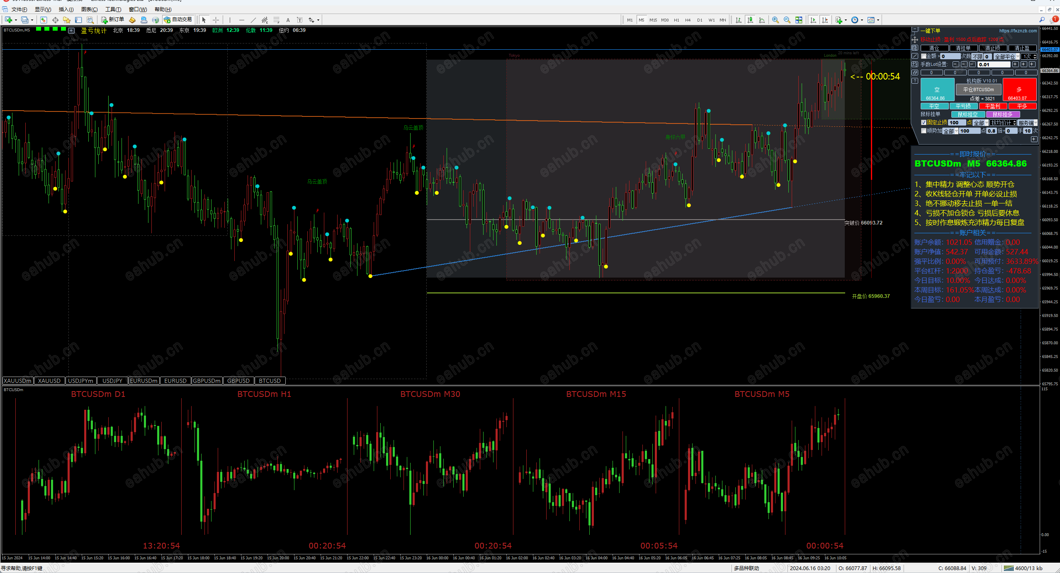Switch to the XAUUSD symbol tab

[49, 381]
